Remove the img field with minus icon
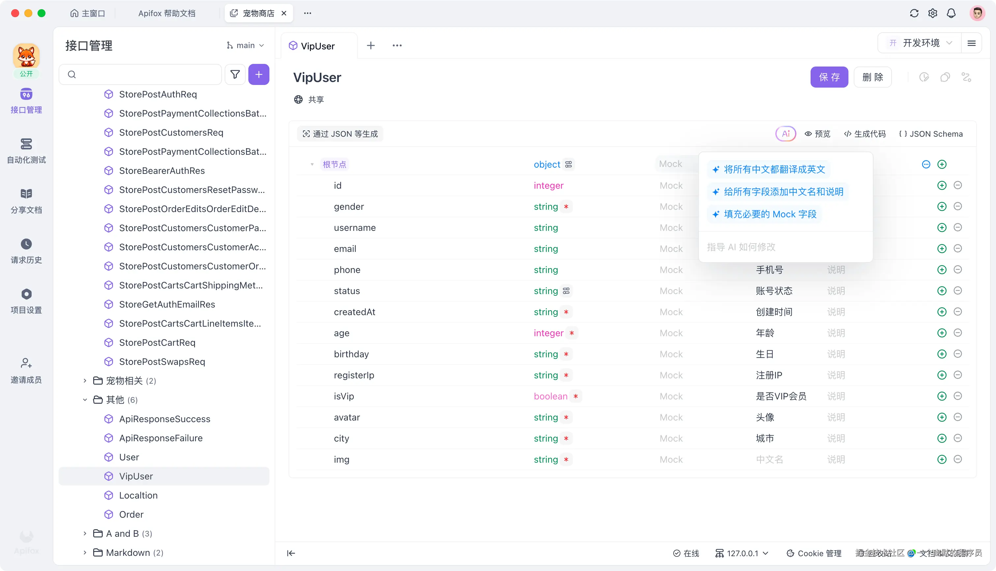This screenshot has height=571, width=996. (x=957, y=459)
